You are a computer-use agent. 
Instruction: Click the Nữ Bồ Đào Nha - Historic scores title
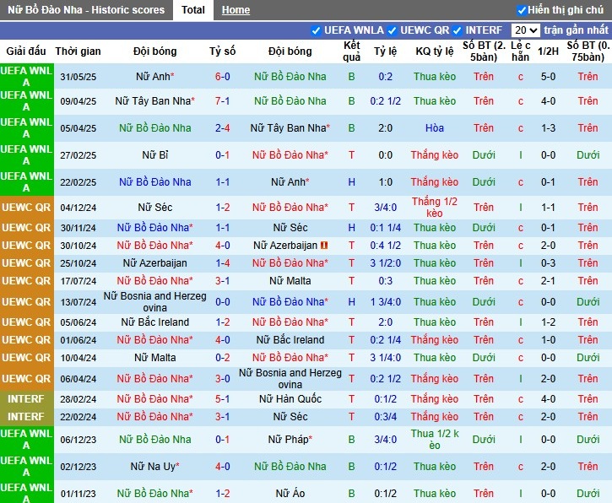click(x=86, y=10)
